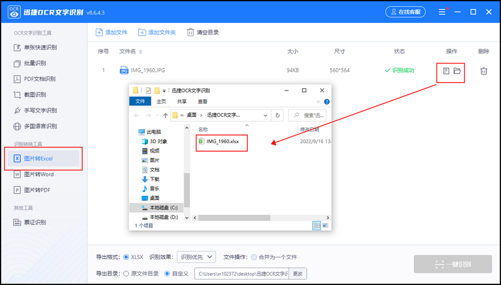This screenshot has width=501, height=285.
Task: Select 文档 in Explorer navigation pane
Action: (150, 170)
